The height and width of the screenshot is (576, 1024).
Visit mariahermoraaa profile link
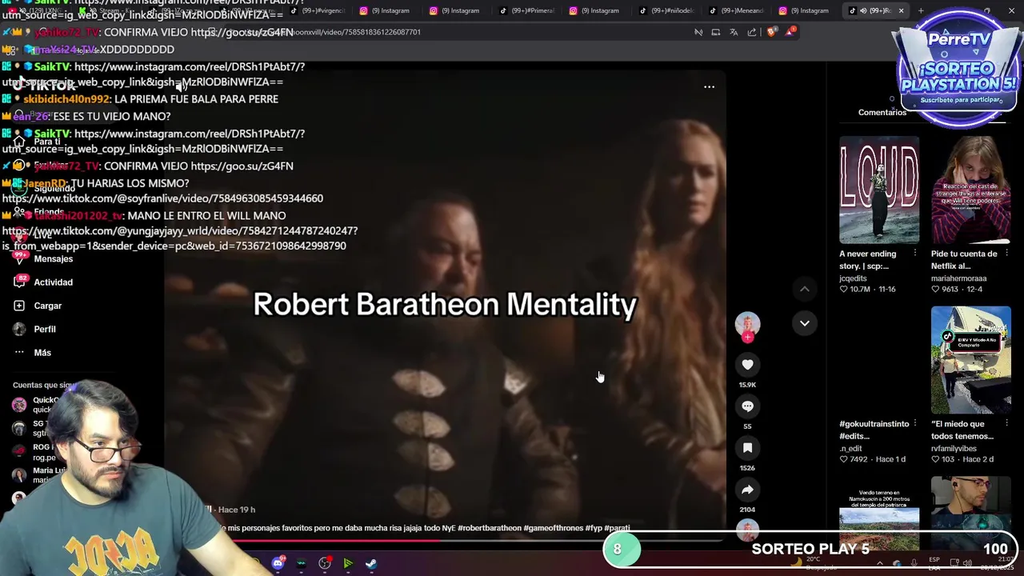(x=958, y=278)
